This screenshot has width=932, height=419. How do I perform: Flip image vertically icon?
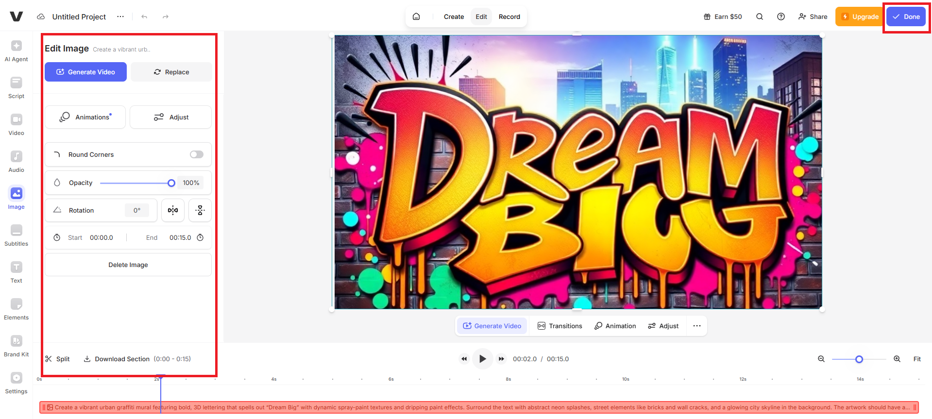point(200,210)
